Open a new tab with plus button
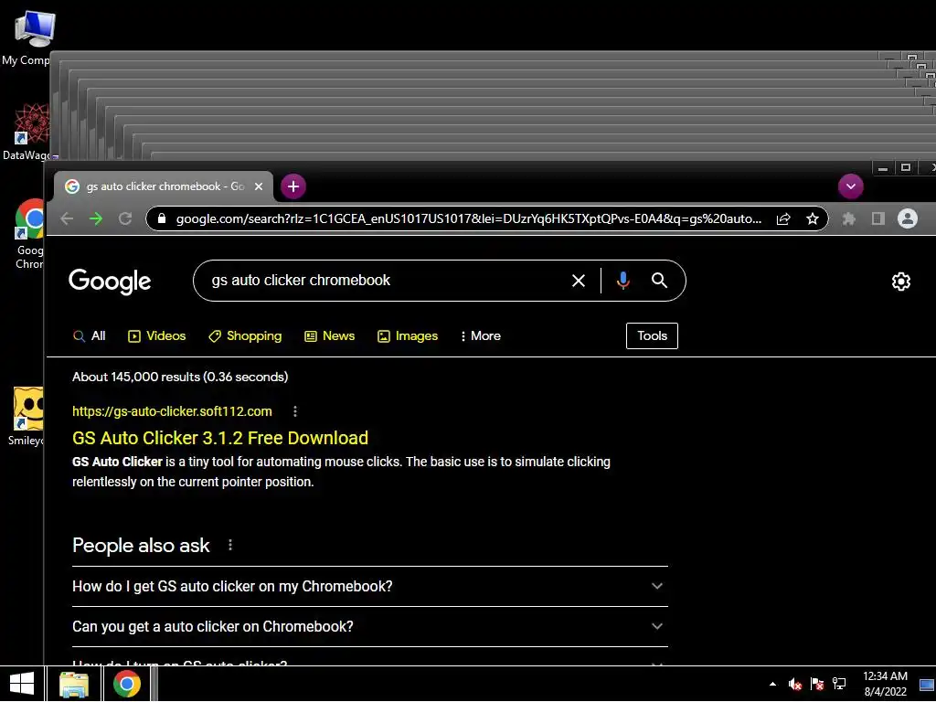 293,186
